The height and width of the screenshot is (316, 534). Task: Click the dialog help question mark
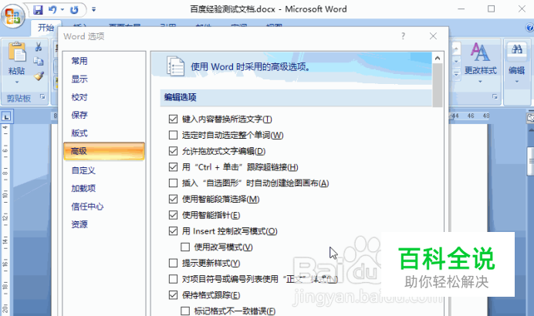coord(404,36)
